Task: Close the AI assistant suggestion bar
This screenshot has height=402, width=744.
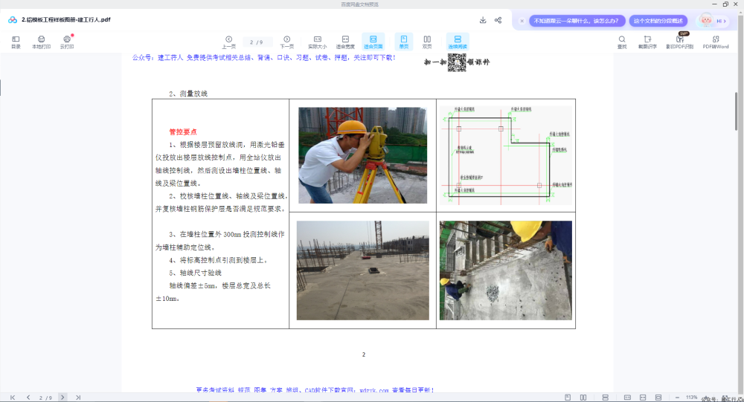Action: [522, 21]
